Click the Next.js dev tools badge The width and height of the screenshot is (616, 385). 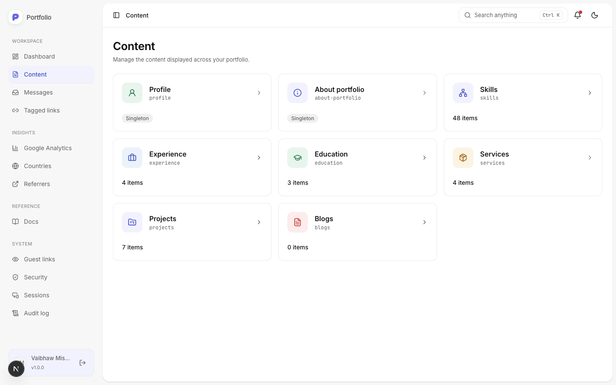coord(16,369)
